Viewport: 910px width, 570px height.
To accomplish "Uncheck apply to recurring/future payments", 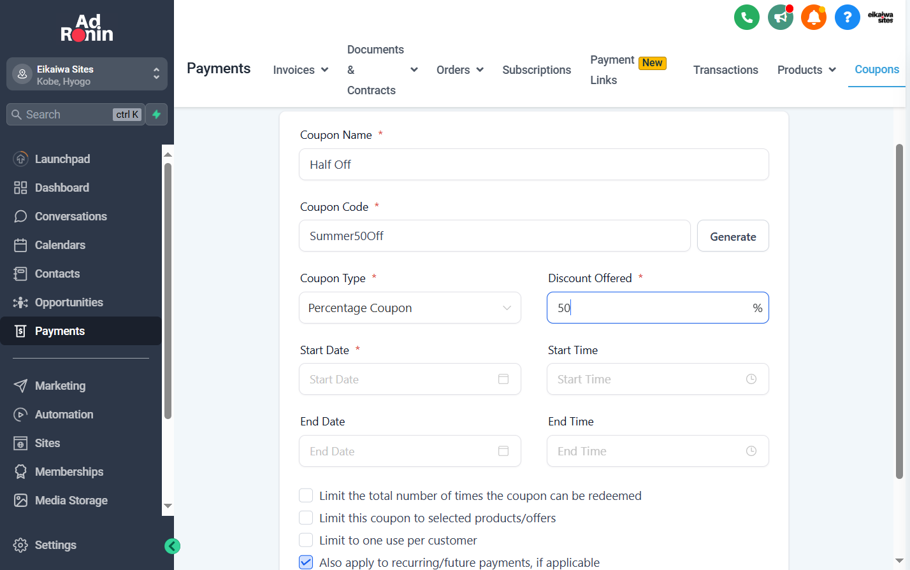I will [306, 562].
